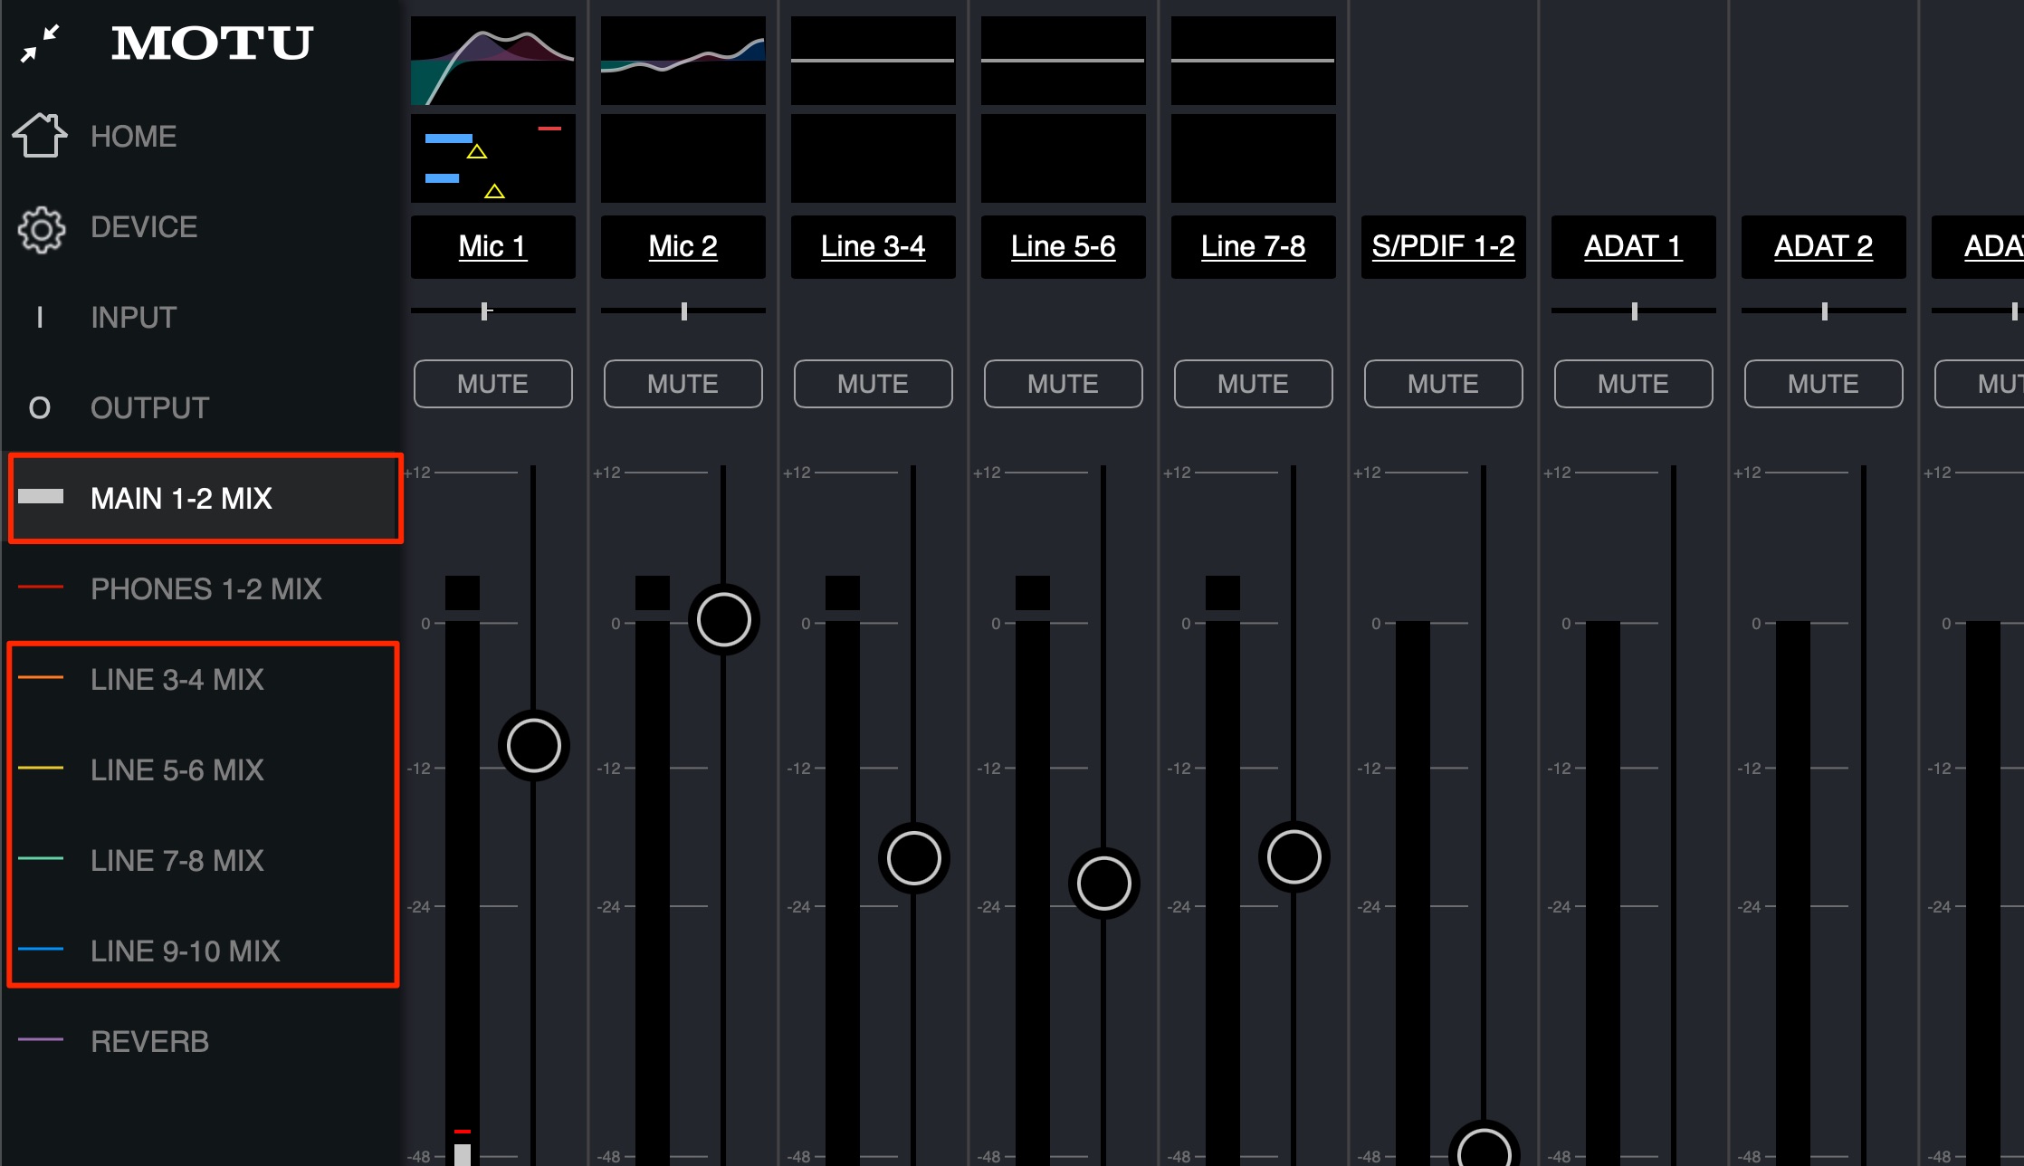Mute the ADAT 1 channel

coord(1634,384)
